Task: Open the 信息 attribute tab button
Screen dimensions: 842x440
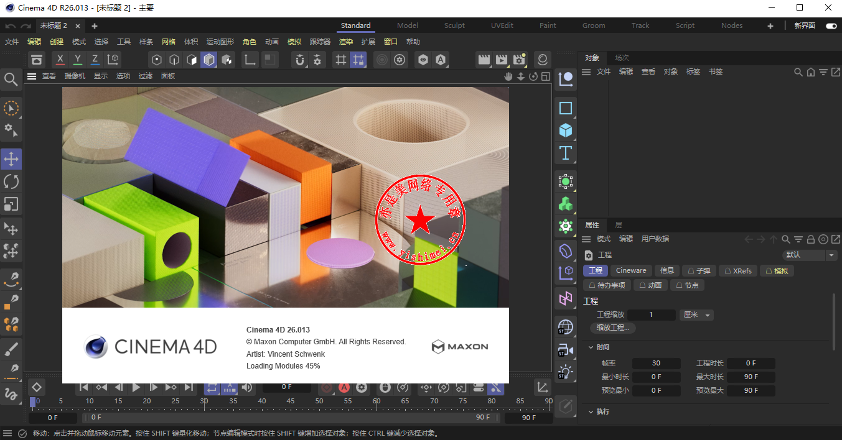Action: [x=667, y=270]
